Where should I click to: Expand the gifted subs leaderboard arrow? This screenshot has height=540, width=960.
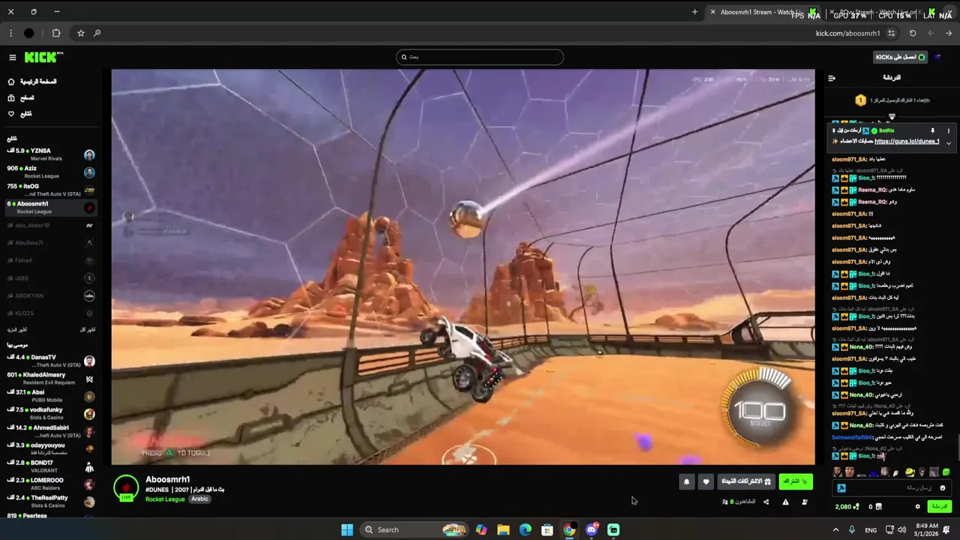(892, 117)
